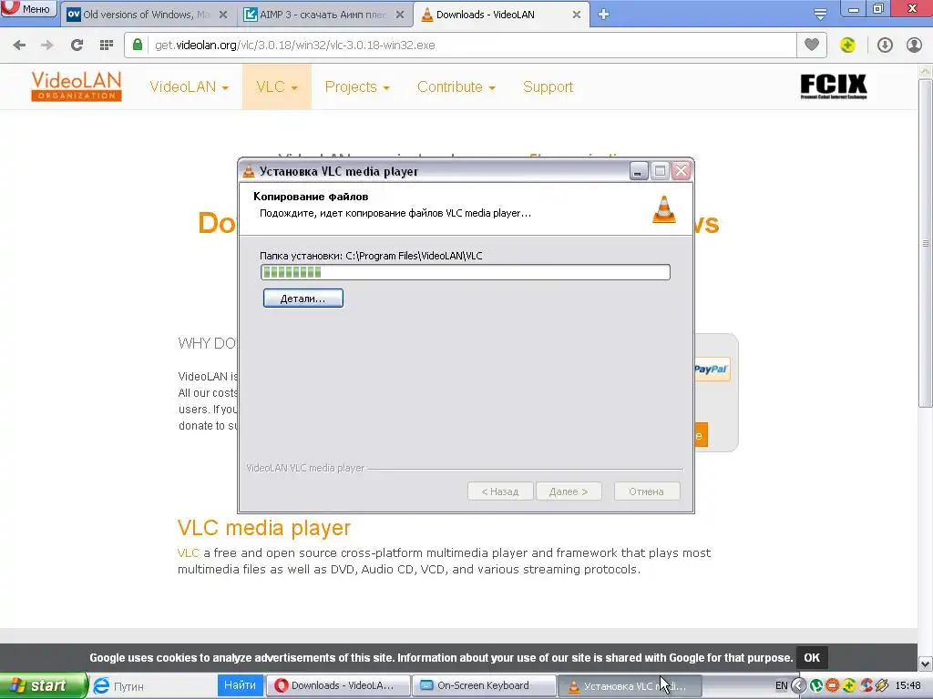The image size is (933, 699).
Task: Click the page vertical scrollbar thumb
Action: 926,243
